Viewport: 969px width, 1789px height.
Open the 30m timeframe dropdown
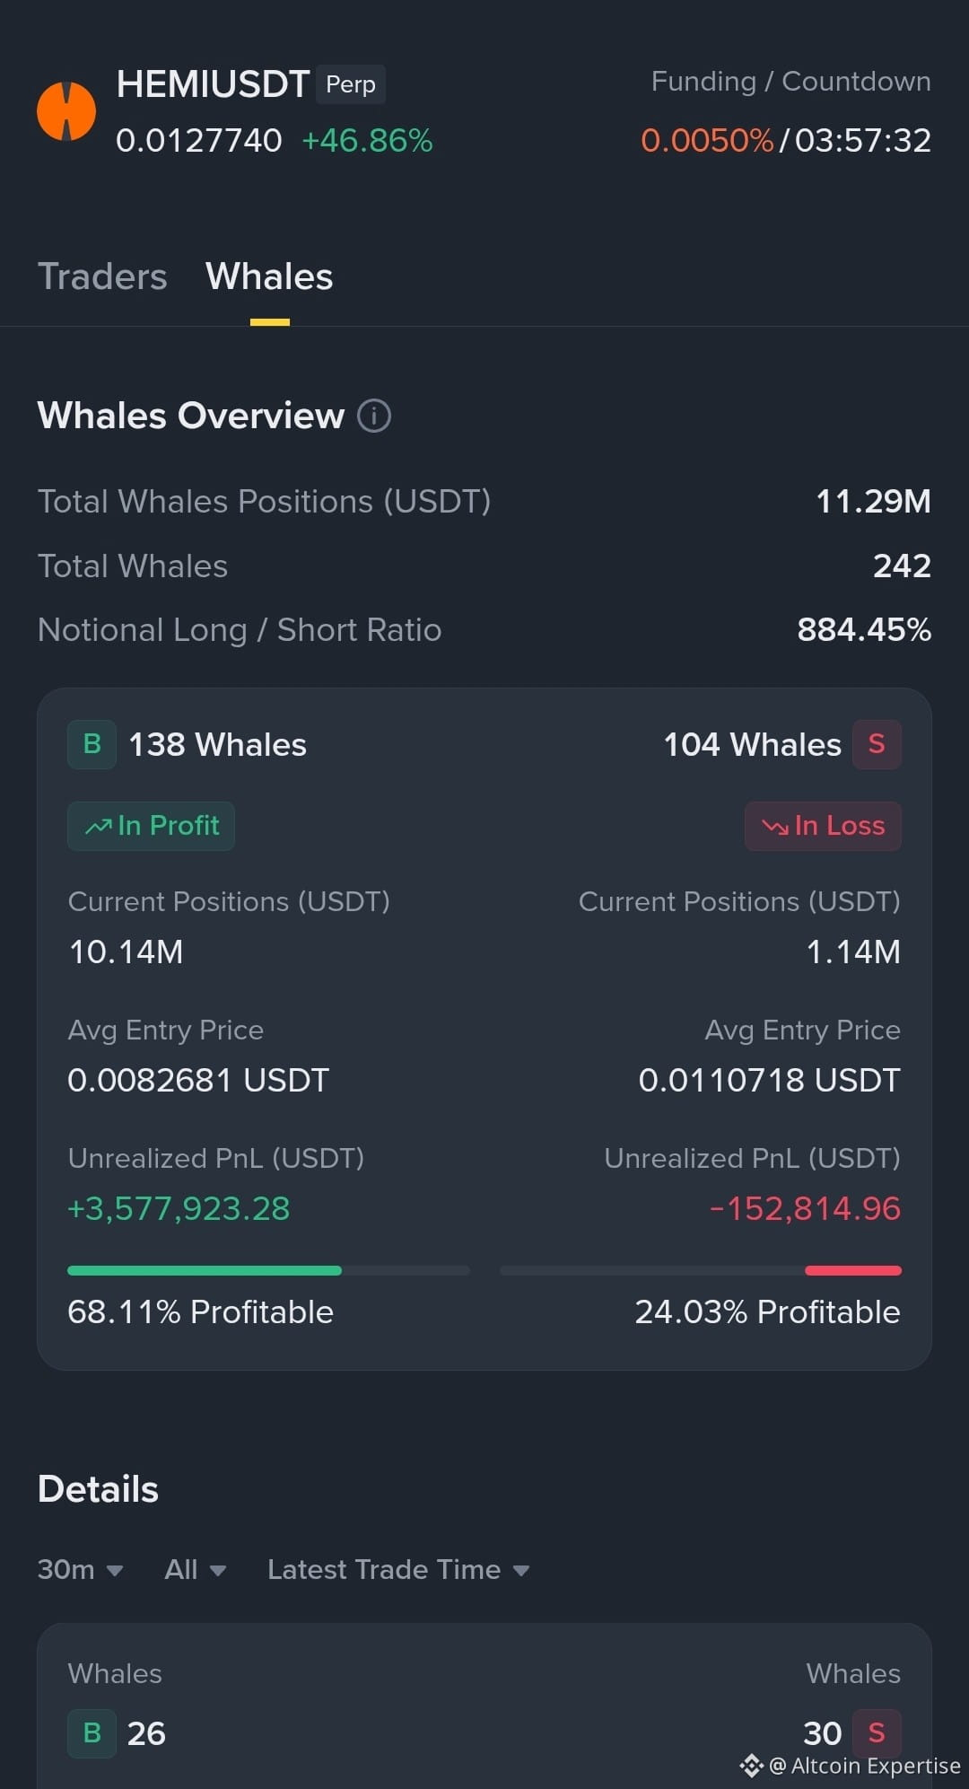(80, 1570)
